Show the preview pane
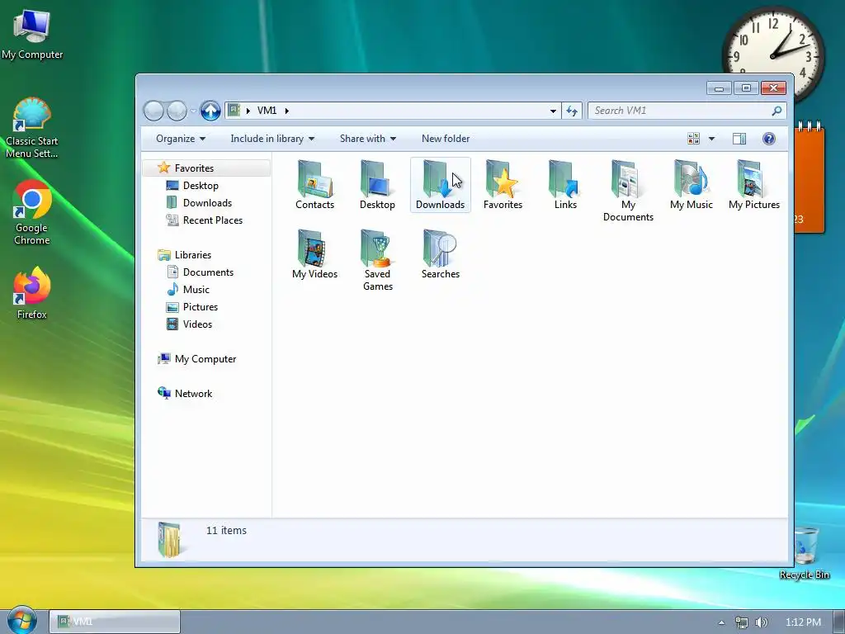This screenshot has width=845, height=634. click(739, 139)
